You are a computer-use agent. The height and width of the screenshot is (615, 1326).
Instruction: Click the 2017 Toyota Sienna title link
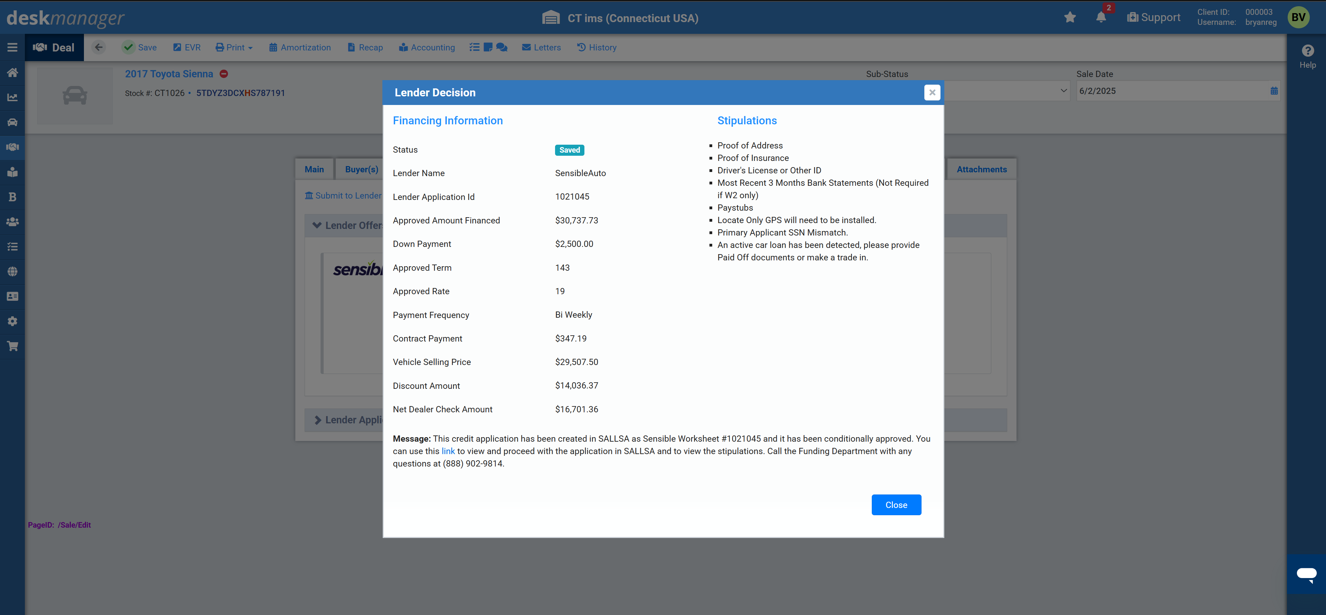click(169, 74)
